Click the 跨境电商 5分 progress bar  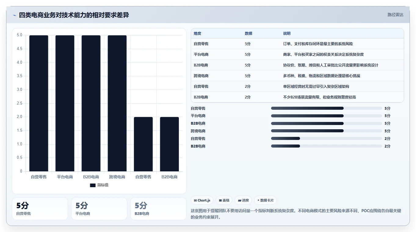tap(327, 131)
